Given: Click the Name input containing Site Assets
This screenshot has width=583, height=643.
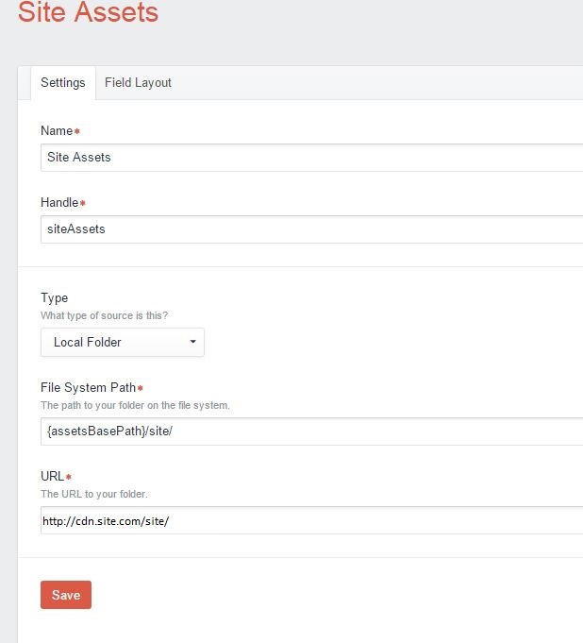Looking at the screenshot, I should (x=311, y=158).
